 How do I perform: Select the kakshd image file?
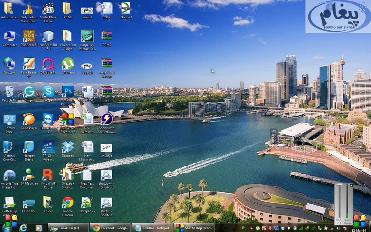coord(87,12)
